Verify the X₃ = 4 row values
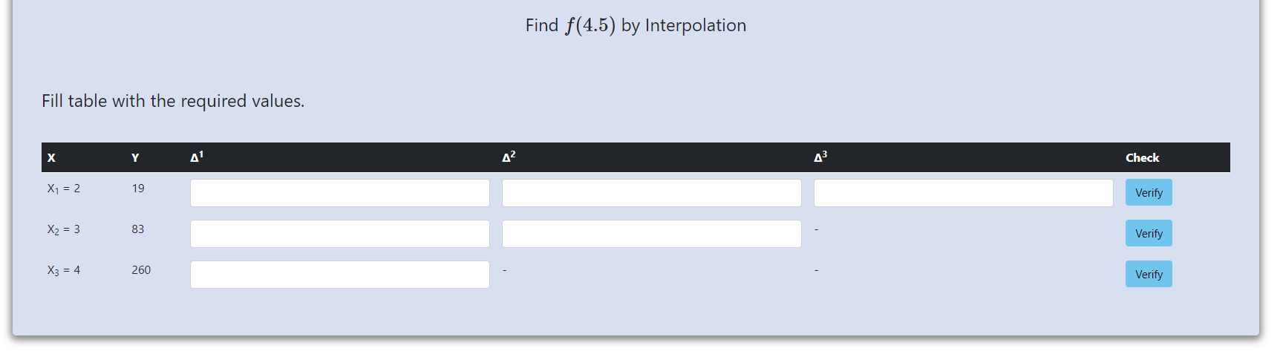 coord(1149,274)
